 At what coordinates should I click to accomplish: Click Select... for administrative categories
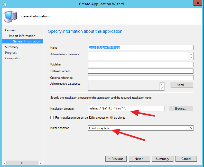[x=182, y=85]
